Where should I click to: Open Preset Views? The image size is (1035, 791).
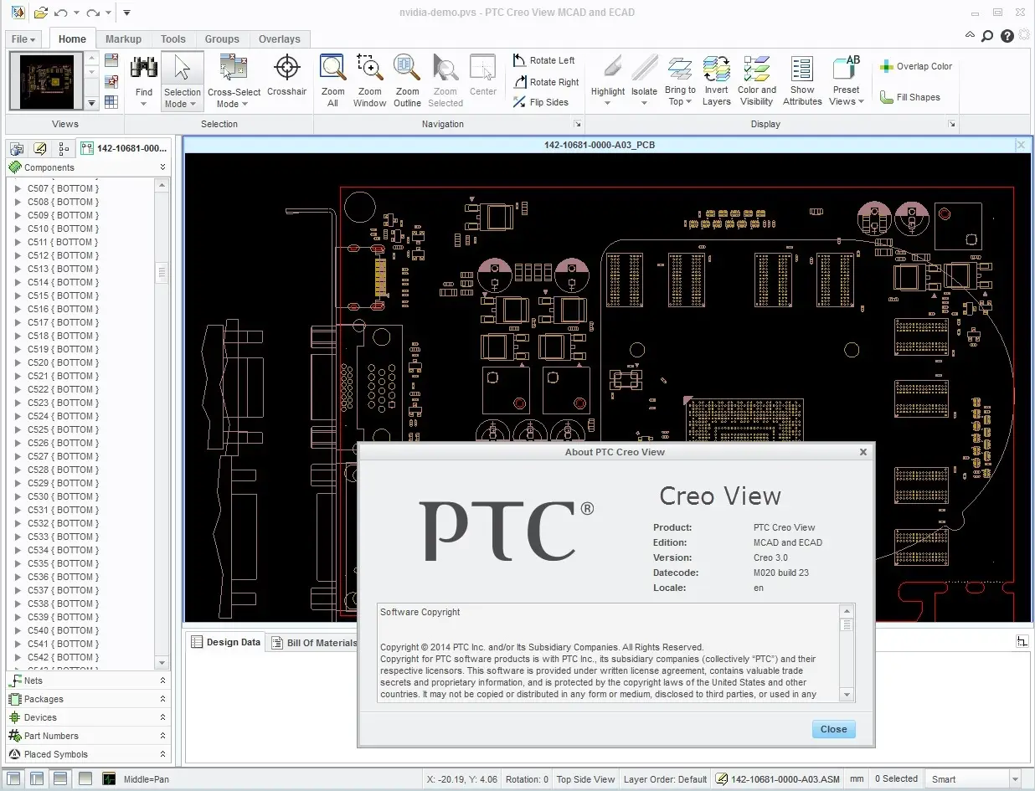[x=846, y=80]
